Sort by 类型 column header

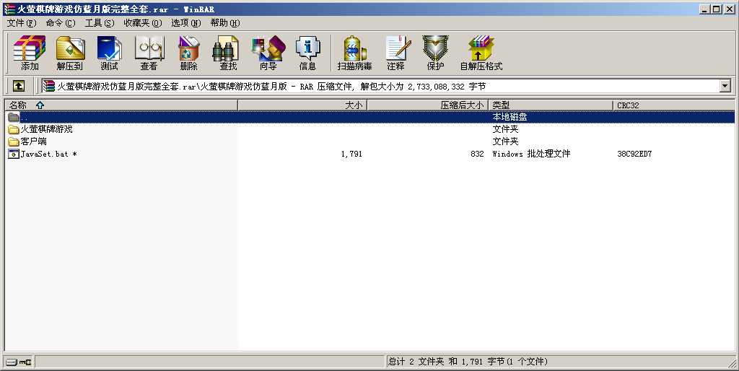tap(551, 105)
